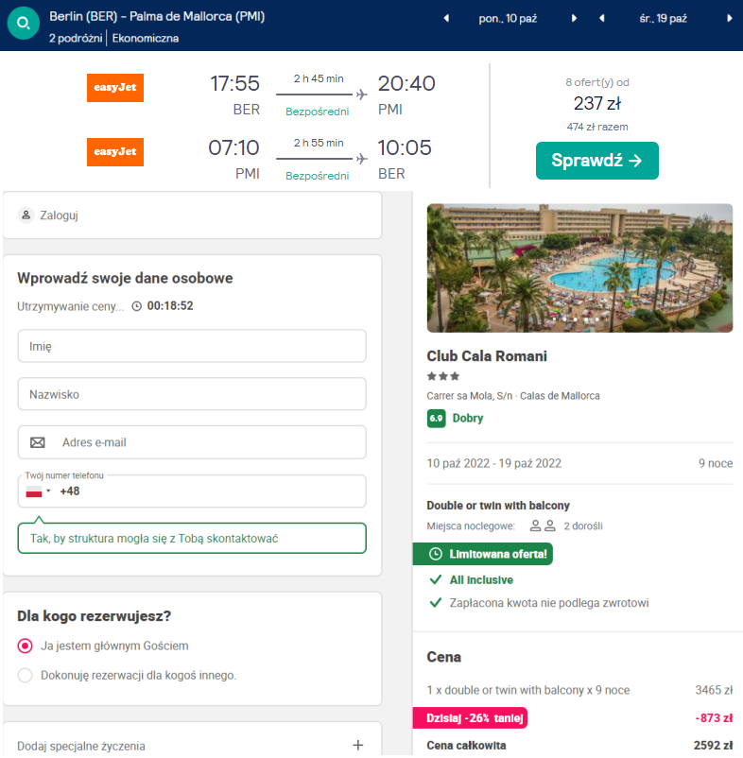Open the Zaloguj login link
The image size is (743, 758).
pos(59,215)
